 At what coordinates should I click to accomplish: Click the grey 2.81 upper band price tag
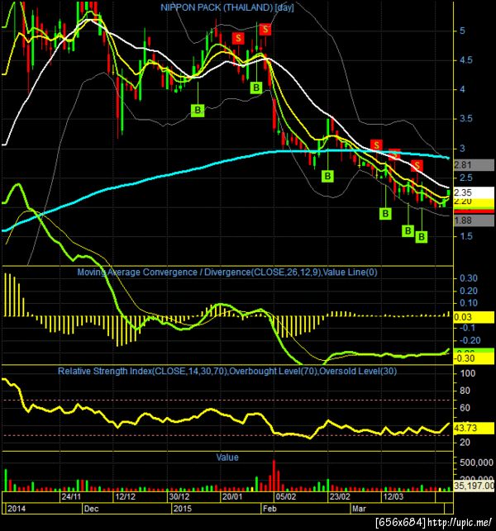[x=474, y=165]
